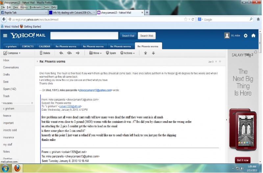Click the Firefox taskbar icon

(x=17, y=168)
